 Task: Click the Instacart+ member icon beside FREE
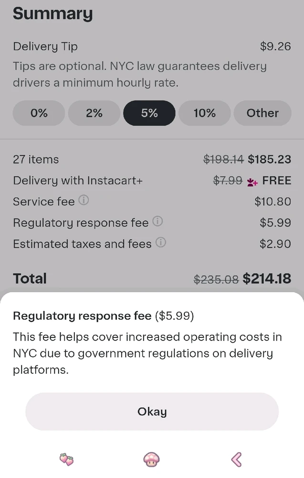[252, 181]
